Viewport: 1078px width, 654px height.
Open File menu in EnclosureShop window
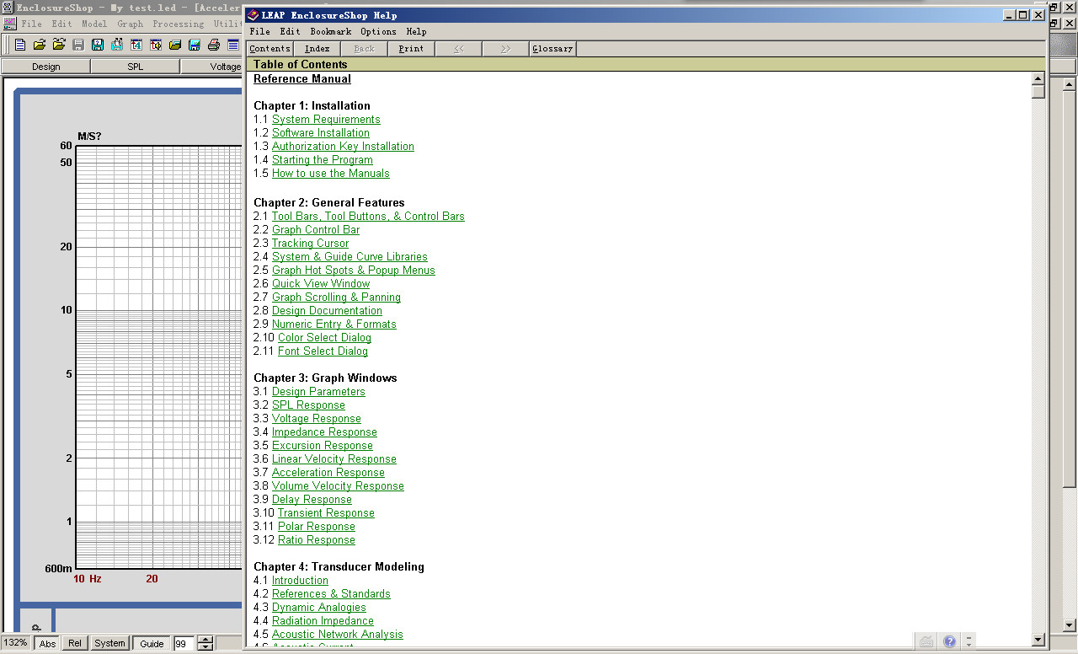31,24
